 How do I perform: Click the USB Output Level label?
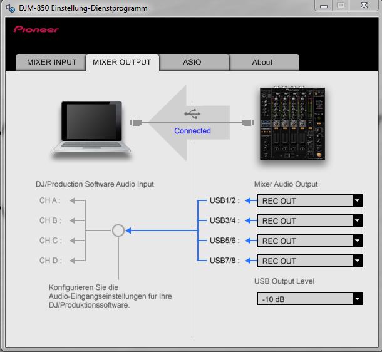tap(284, 281)
